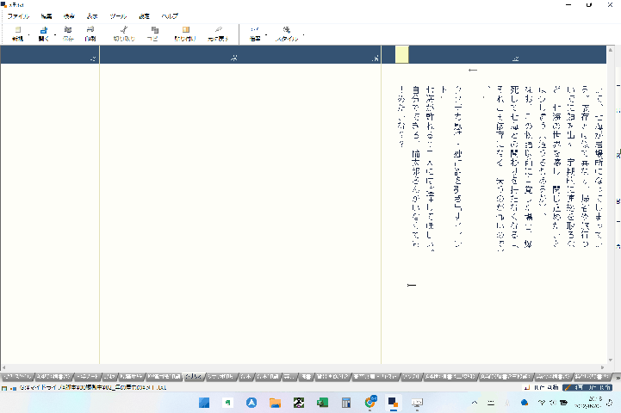Open the dropdown arrow beside 倍率
The image size is (621, 413).
pos(266,34)
